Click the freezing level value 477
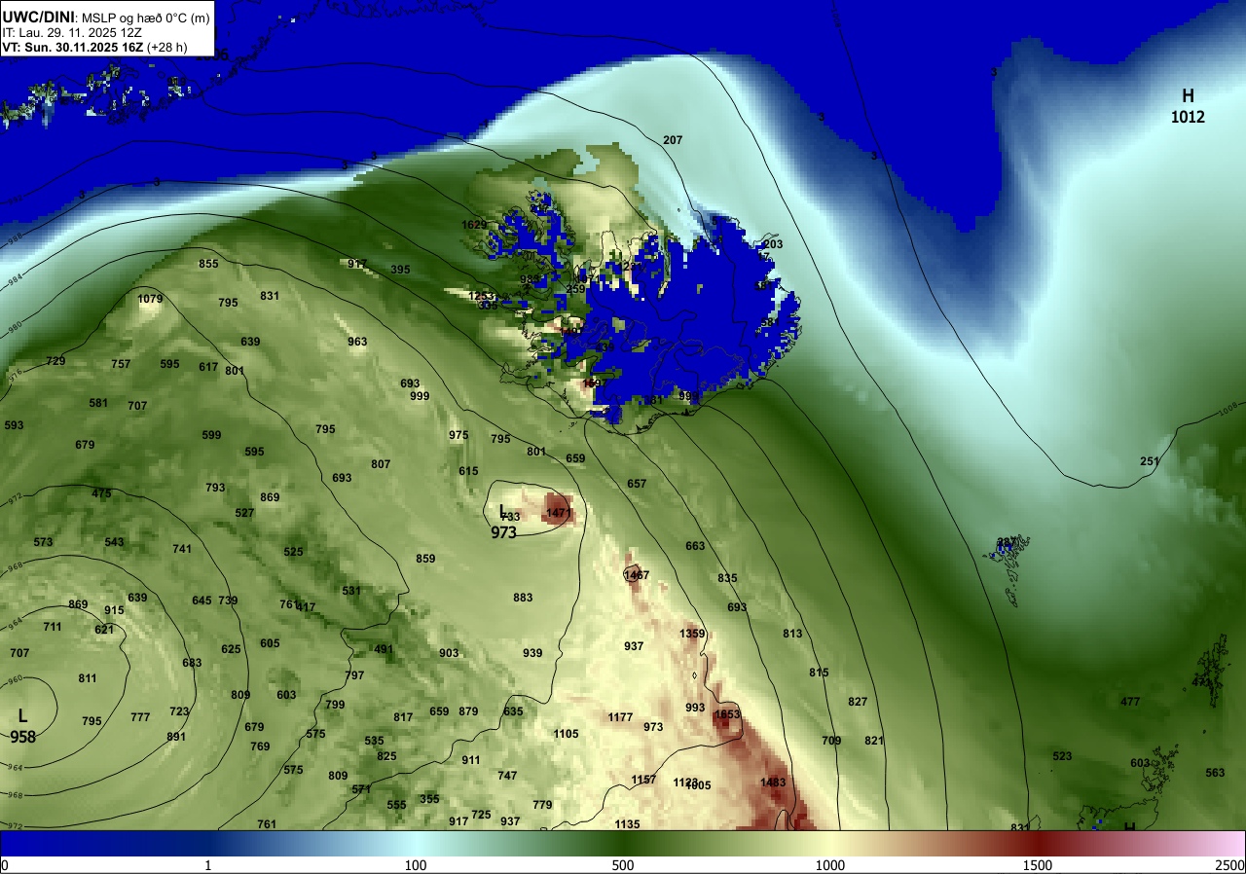 1130,702
